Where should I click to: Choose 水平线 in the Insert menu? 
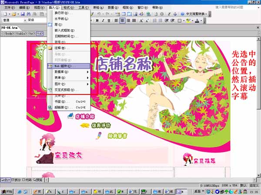point(69,19)
